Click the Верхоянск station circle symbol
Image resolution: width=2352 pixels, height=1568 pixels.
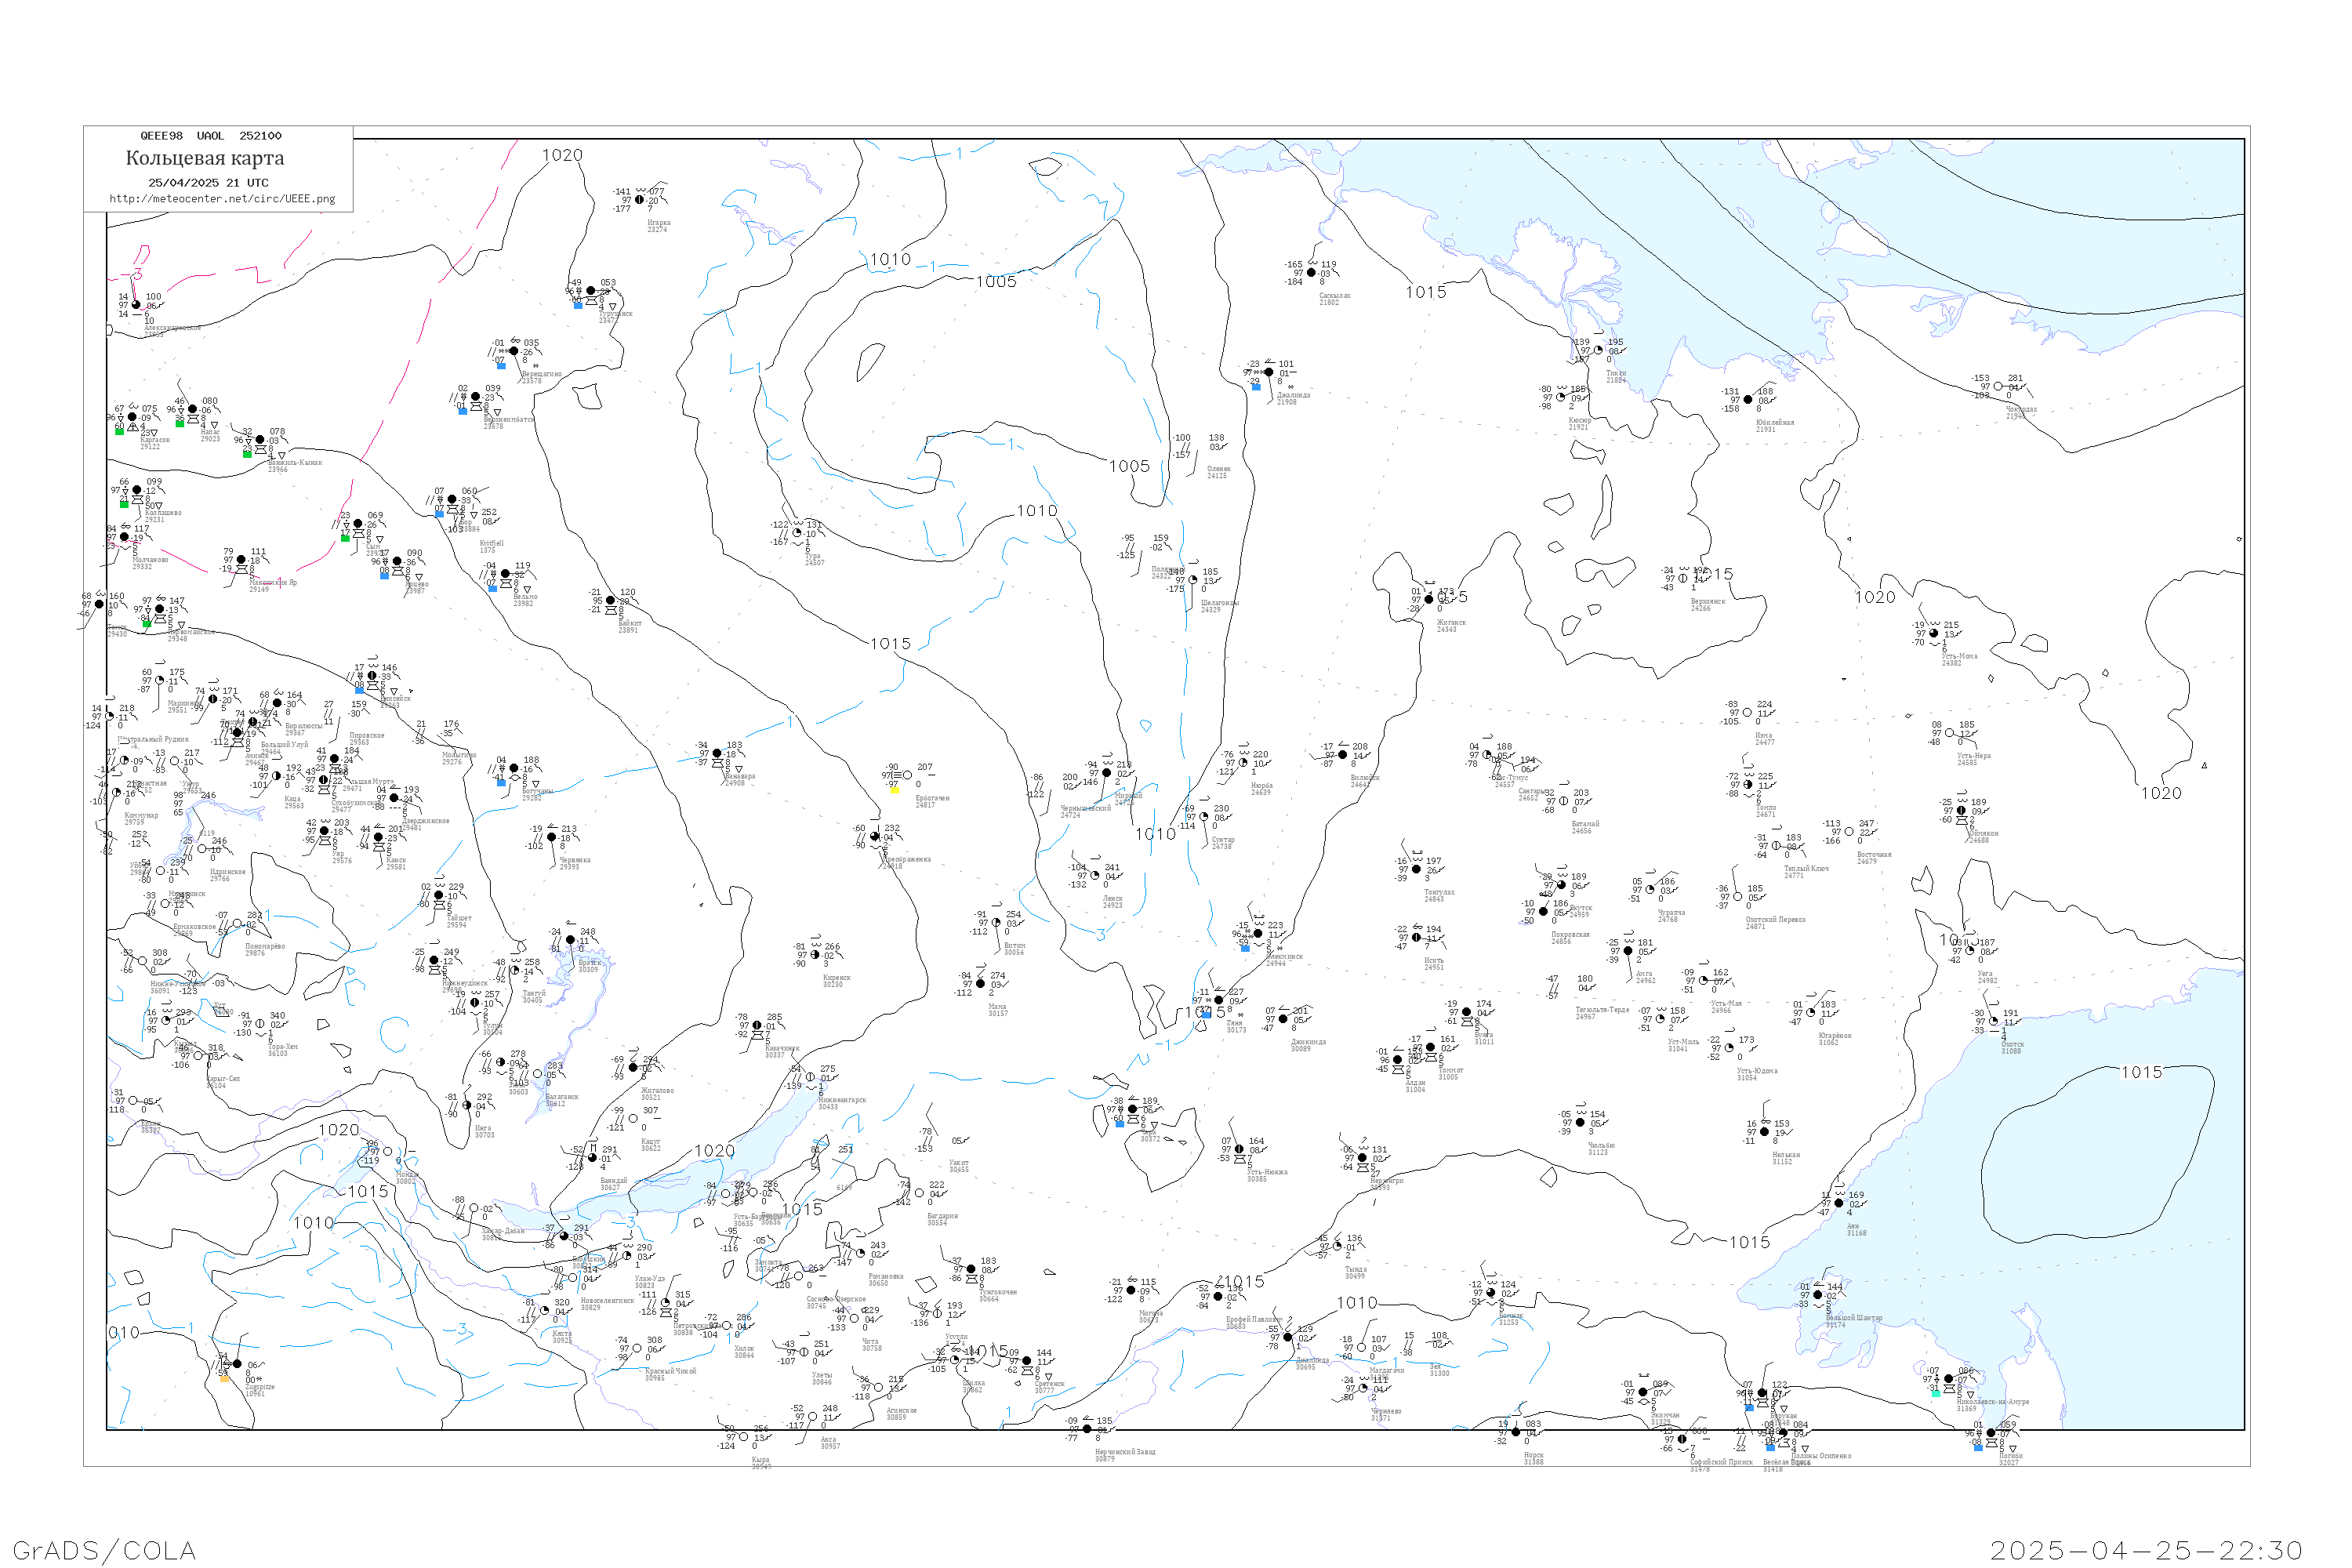[1682, 578]
